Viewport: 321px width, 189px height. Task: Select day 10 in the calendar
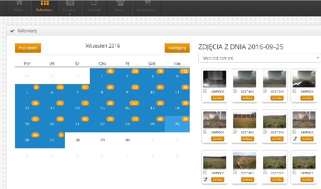[152, 92]
